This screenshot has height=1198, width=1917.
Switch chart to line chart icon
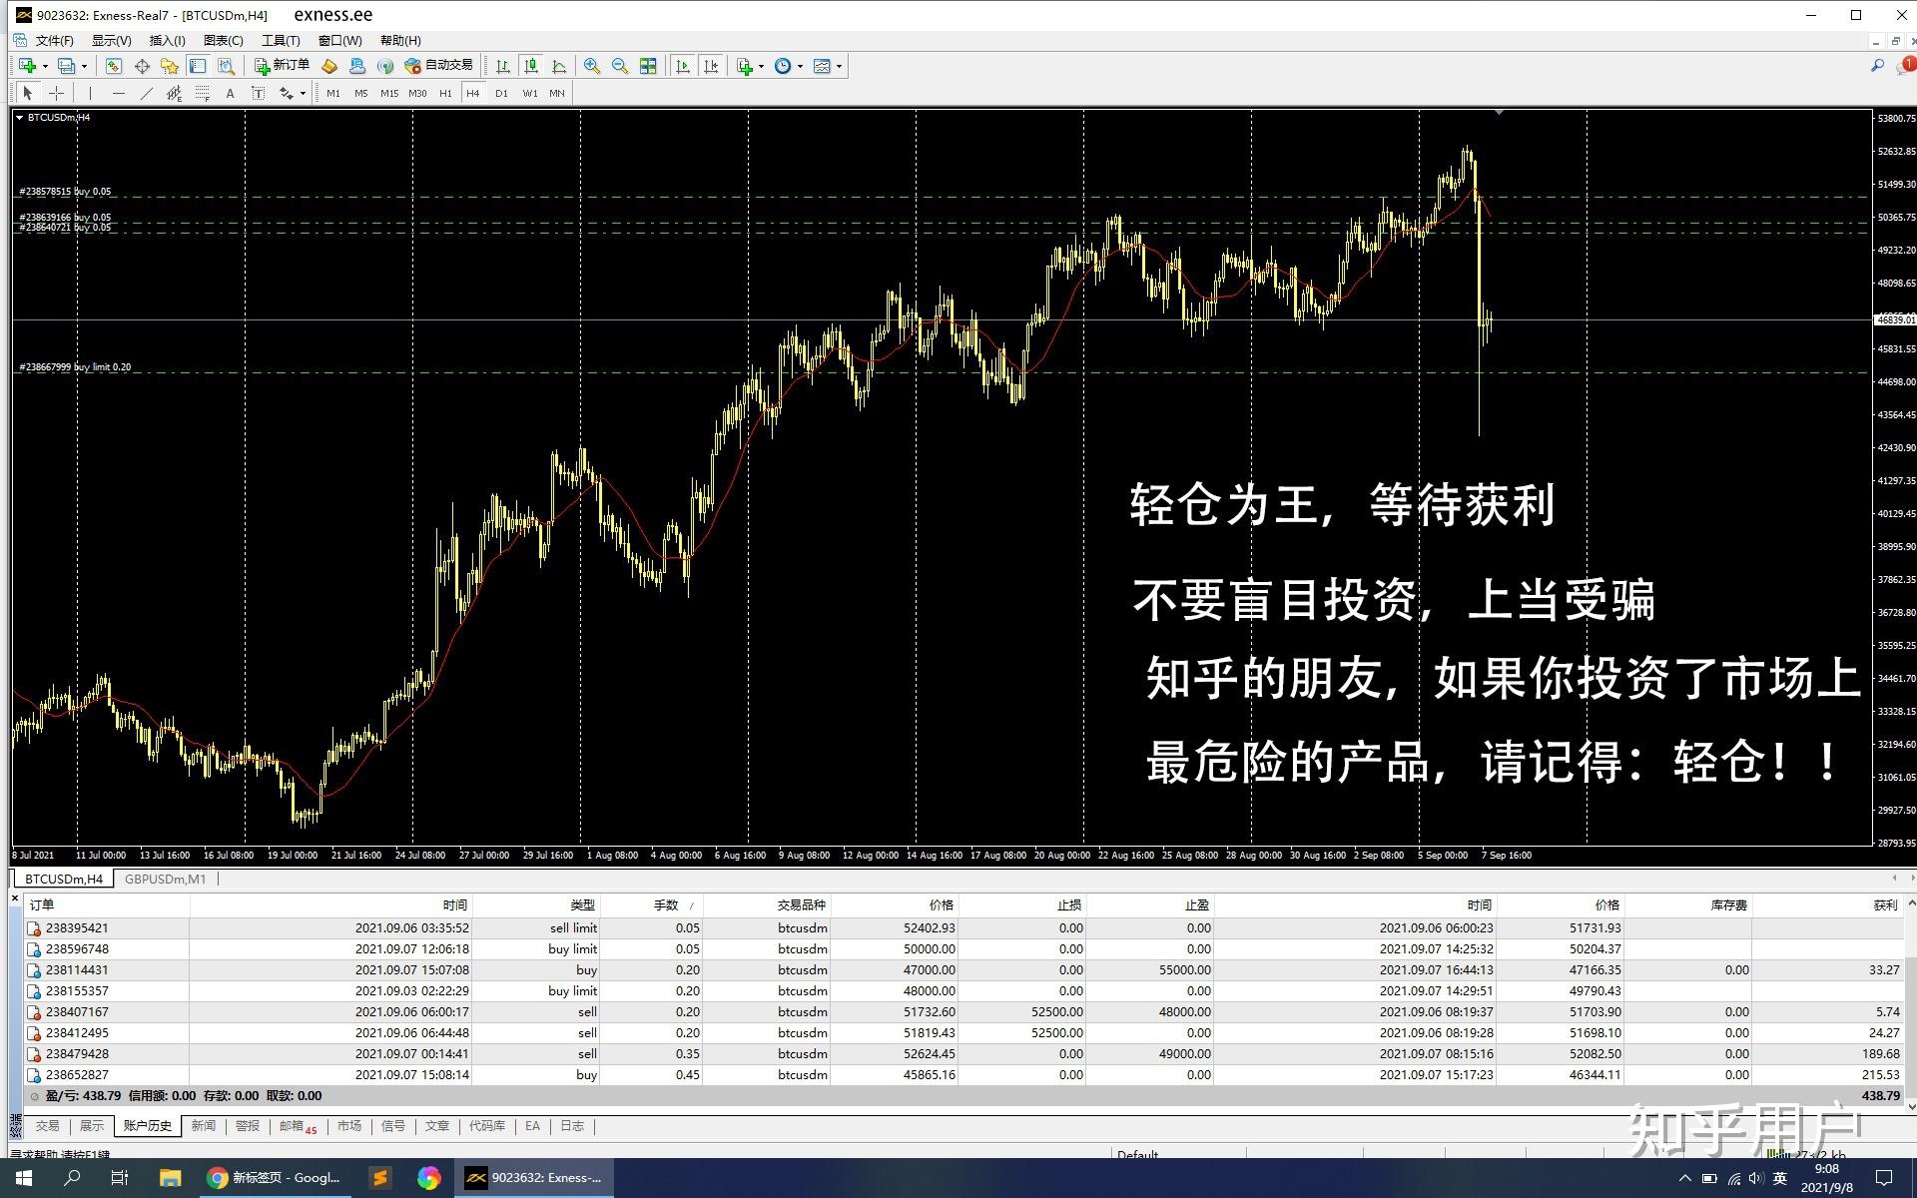pyautogui.click(x=559, y=66)
